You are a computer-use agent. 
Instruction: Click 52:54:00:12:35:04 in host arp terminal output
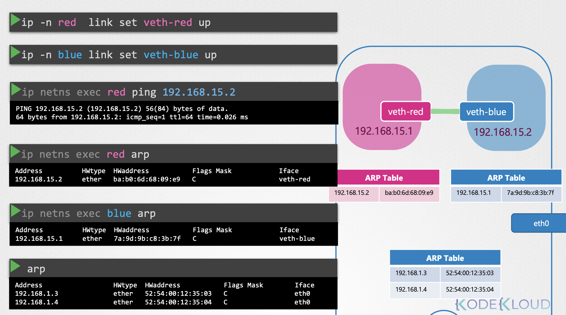pyautogui.click(x=178, y=302)
